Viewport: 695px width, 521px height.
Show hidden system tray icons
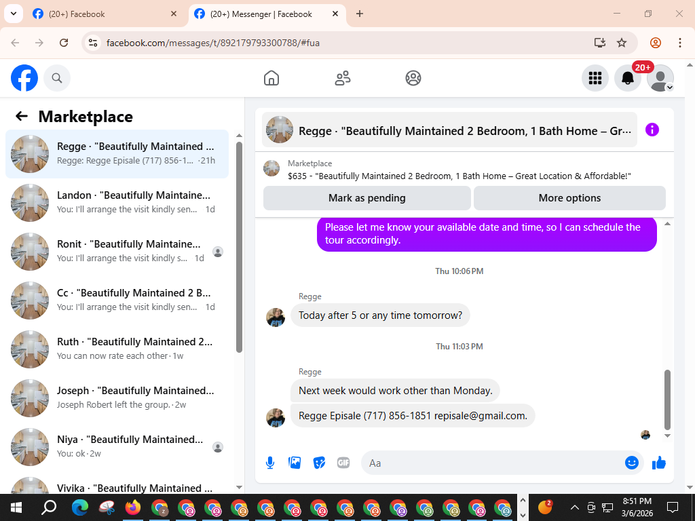coord(574,507)
